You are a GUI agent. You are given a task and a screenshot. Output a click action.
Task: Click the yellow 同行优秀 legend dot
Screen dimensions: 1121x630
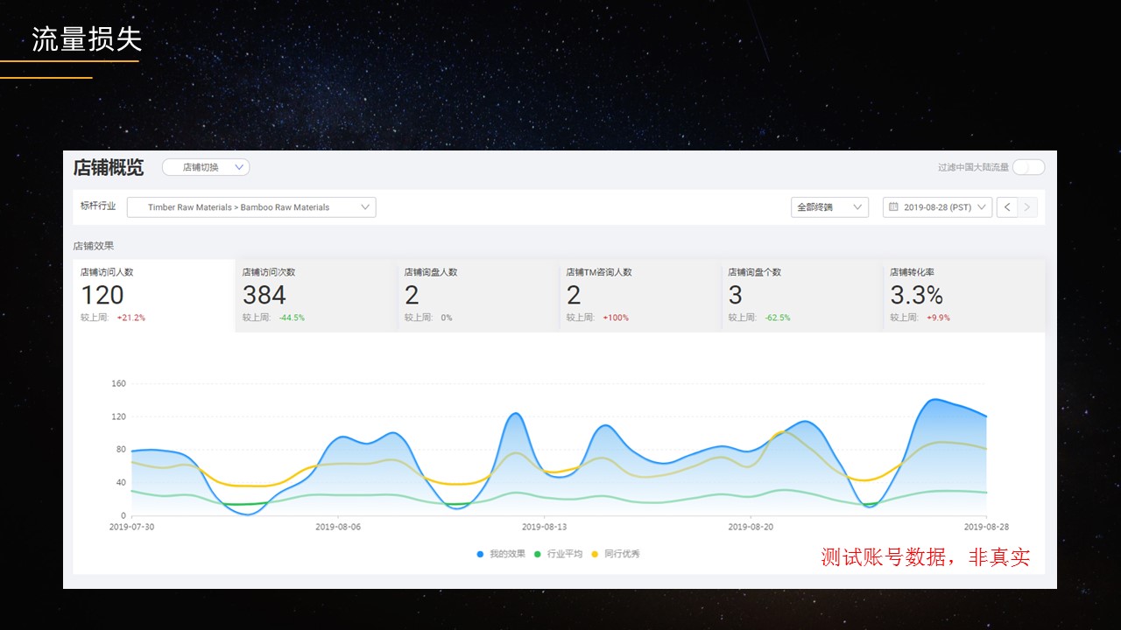coord(596,555)
